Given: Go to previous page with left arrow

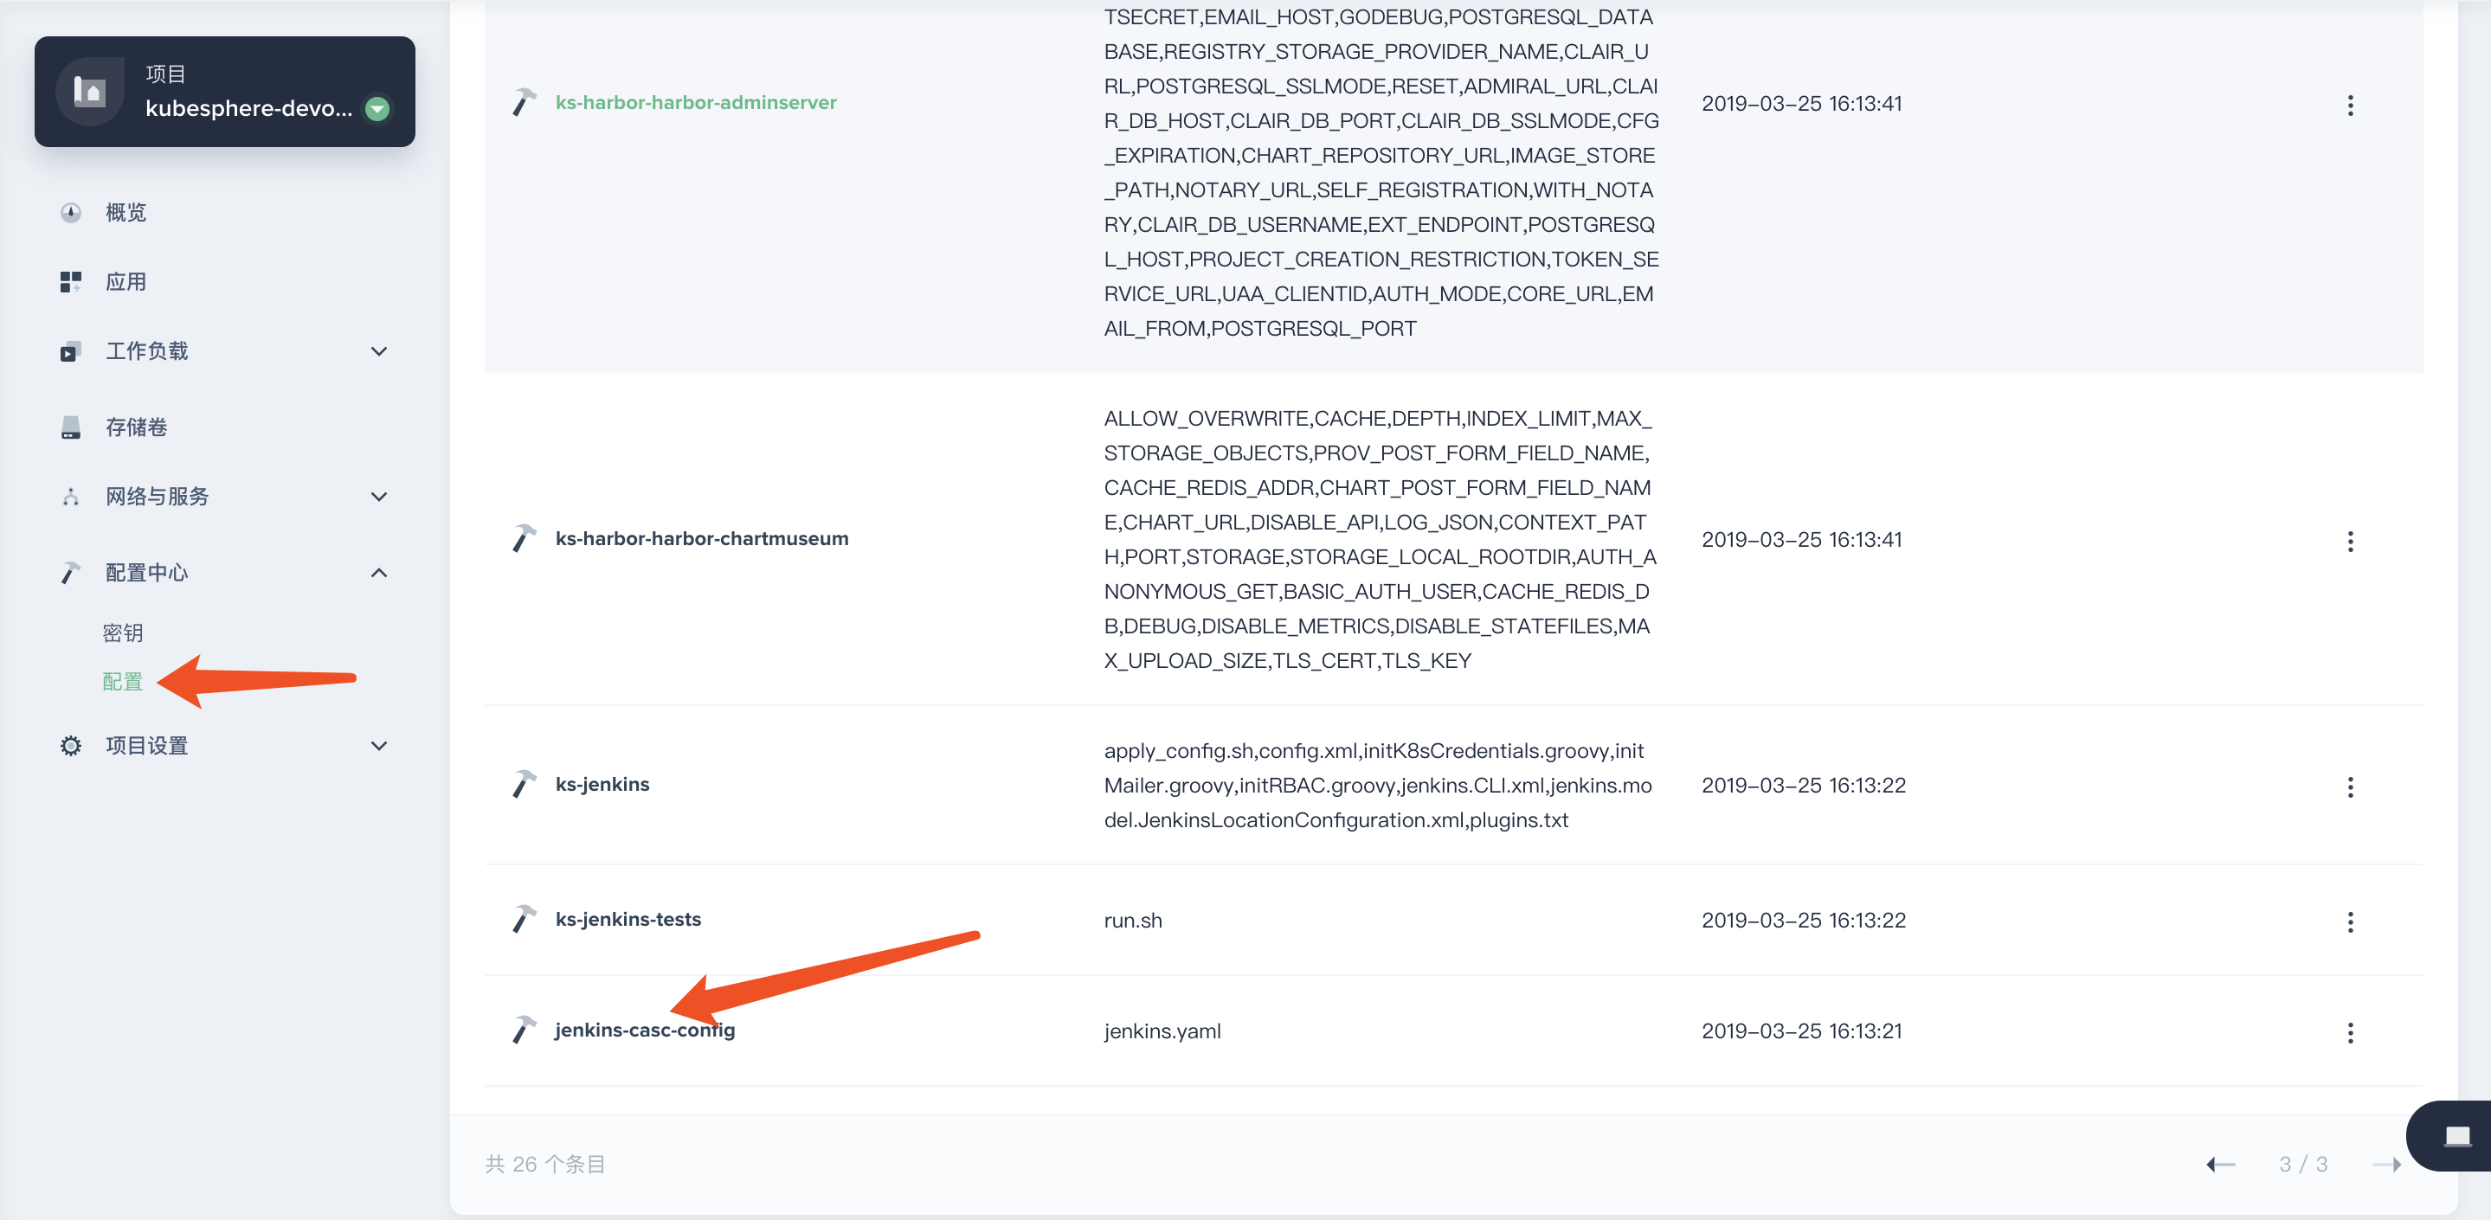Looking at the screenshot, I should (x=2221, y=1164).
